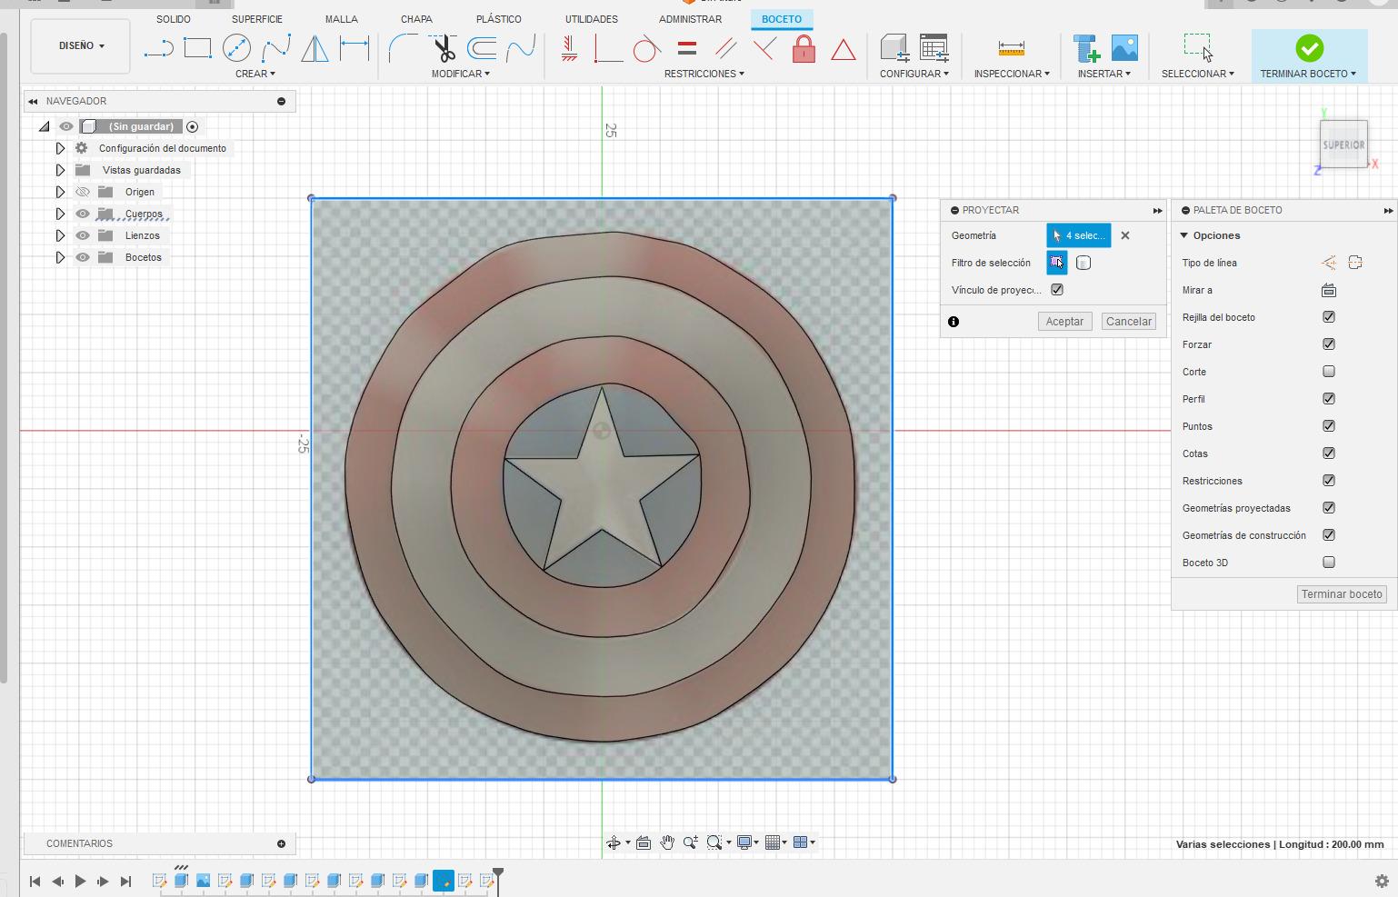The image size is (1398, 897).
Task: Play the timeline history
Action: (80, 881)
